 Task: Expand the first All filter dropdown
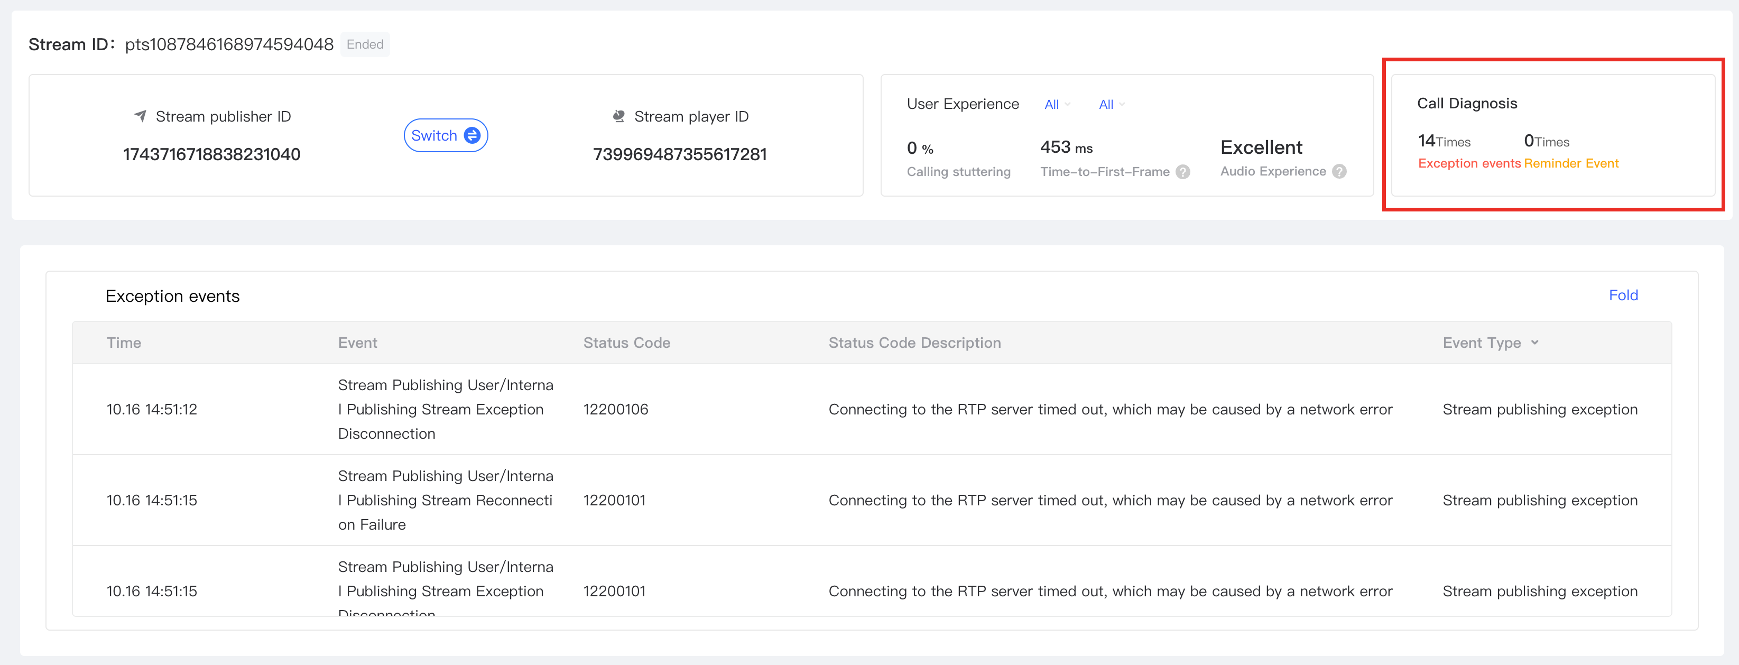click(x=1057, y=105)
